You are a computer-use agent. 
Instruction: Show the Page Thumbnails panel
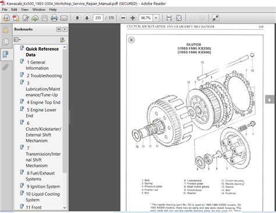point(5,42)
